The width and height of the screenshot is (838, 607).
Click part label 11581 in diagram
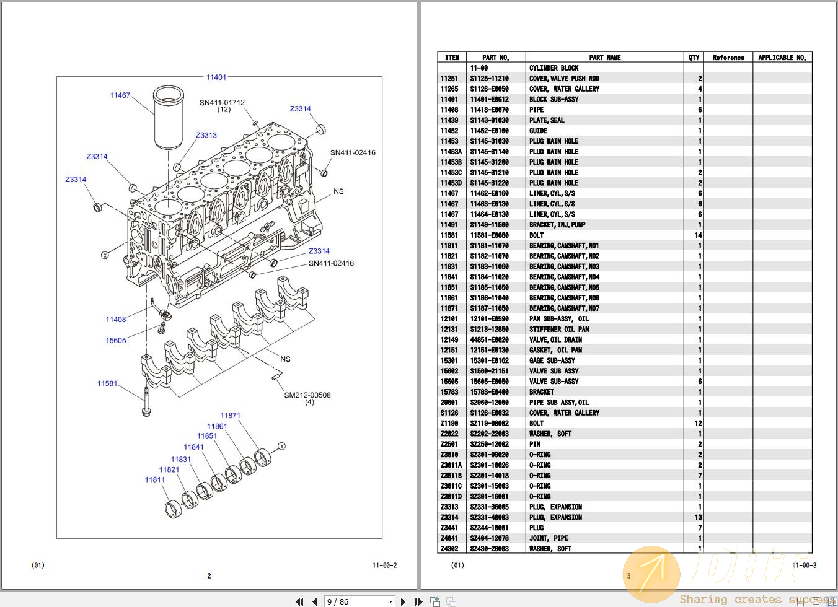click(x=107, y=383)
